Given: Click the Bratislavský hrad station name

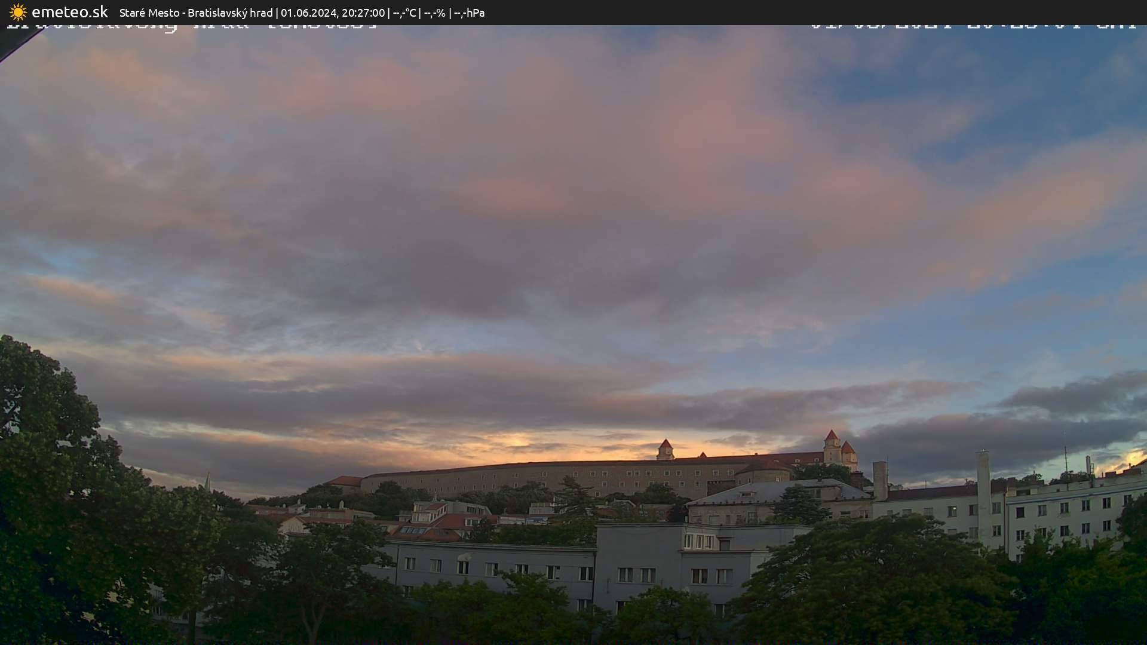Looking at the screenshot, I should (x=230, y=13).
